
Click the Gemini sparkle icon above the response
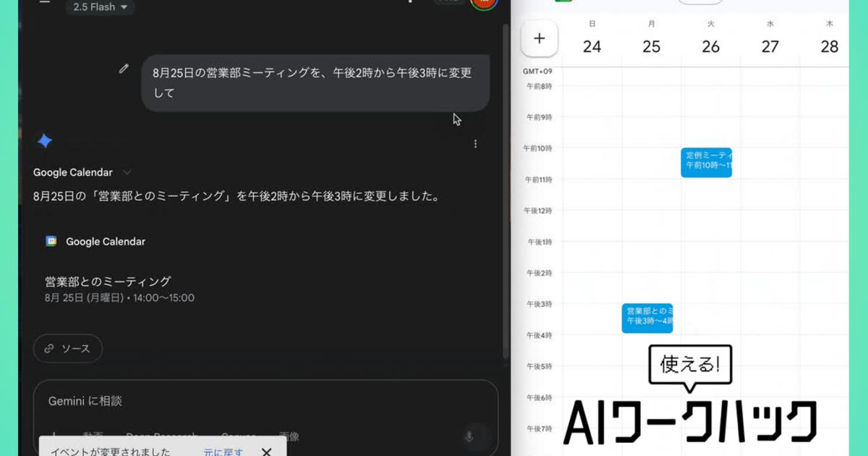45,140
